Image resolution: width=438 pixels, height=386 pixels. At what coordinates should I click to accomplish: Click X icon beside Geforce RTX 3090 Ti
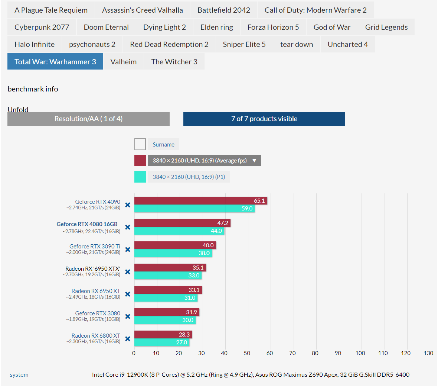(128, 250)
